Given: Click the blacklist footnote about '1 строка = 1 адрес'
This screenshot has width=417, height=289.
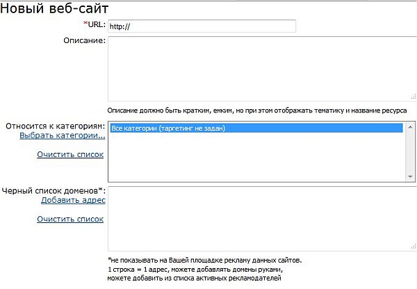Looking at the screenshot, I should [196, 269].
